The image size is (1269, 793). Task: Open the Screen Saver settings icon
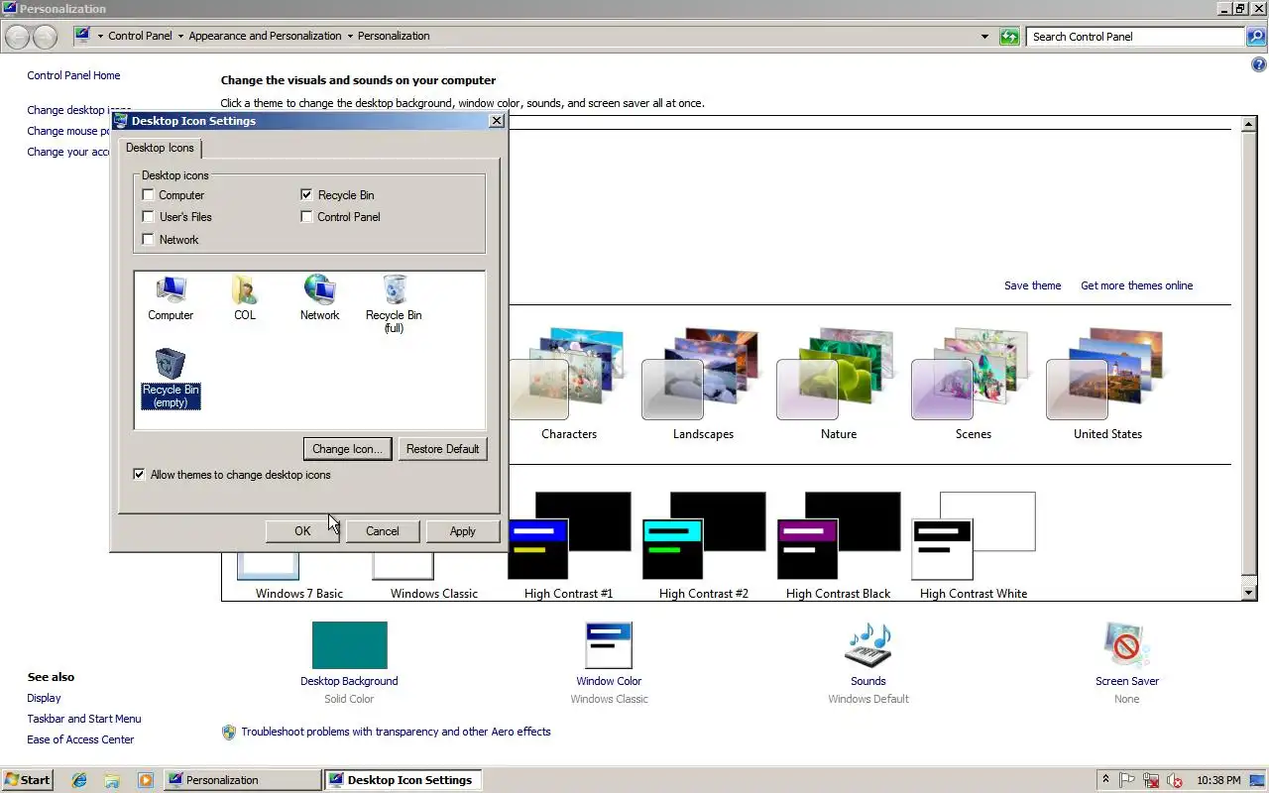1126,645
